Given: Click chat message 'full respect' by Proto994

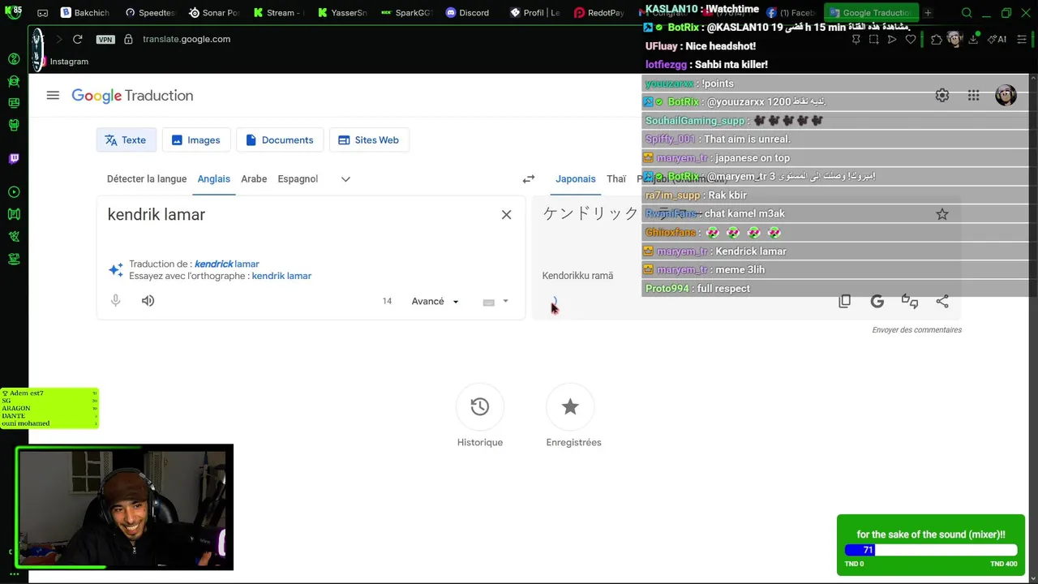Looking at the screenshot, I should pos(722,289).
